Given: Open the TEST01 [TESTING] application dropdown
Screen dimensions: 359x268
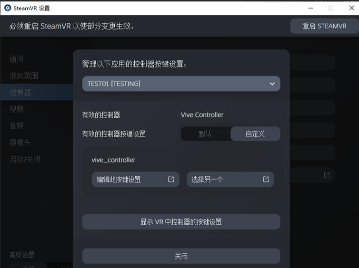Looking at the screenshot, I should tap(181, 84).
